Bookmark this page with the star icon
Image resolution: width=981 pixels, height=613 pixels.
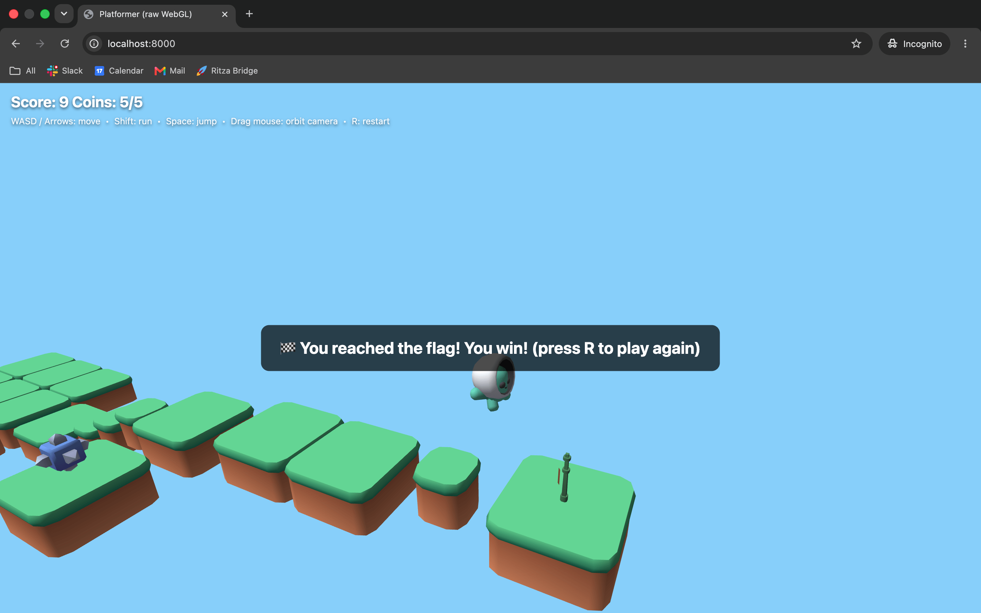coord(856,43)
